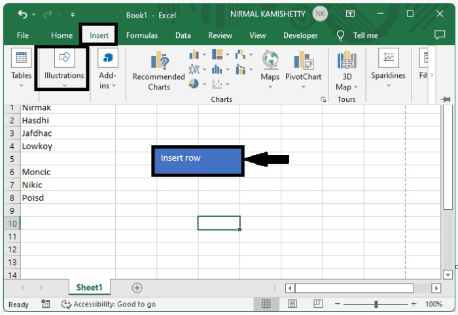This screenshot has width=458, height=315.
Task: Click horizontal scrollbar right arrow
Action: tap(436, 288)
